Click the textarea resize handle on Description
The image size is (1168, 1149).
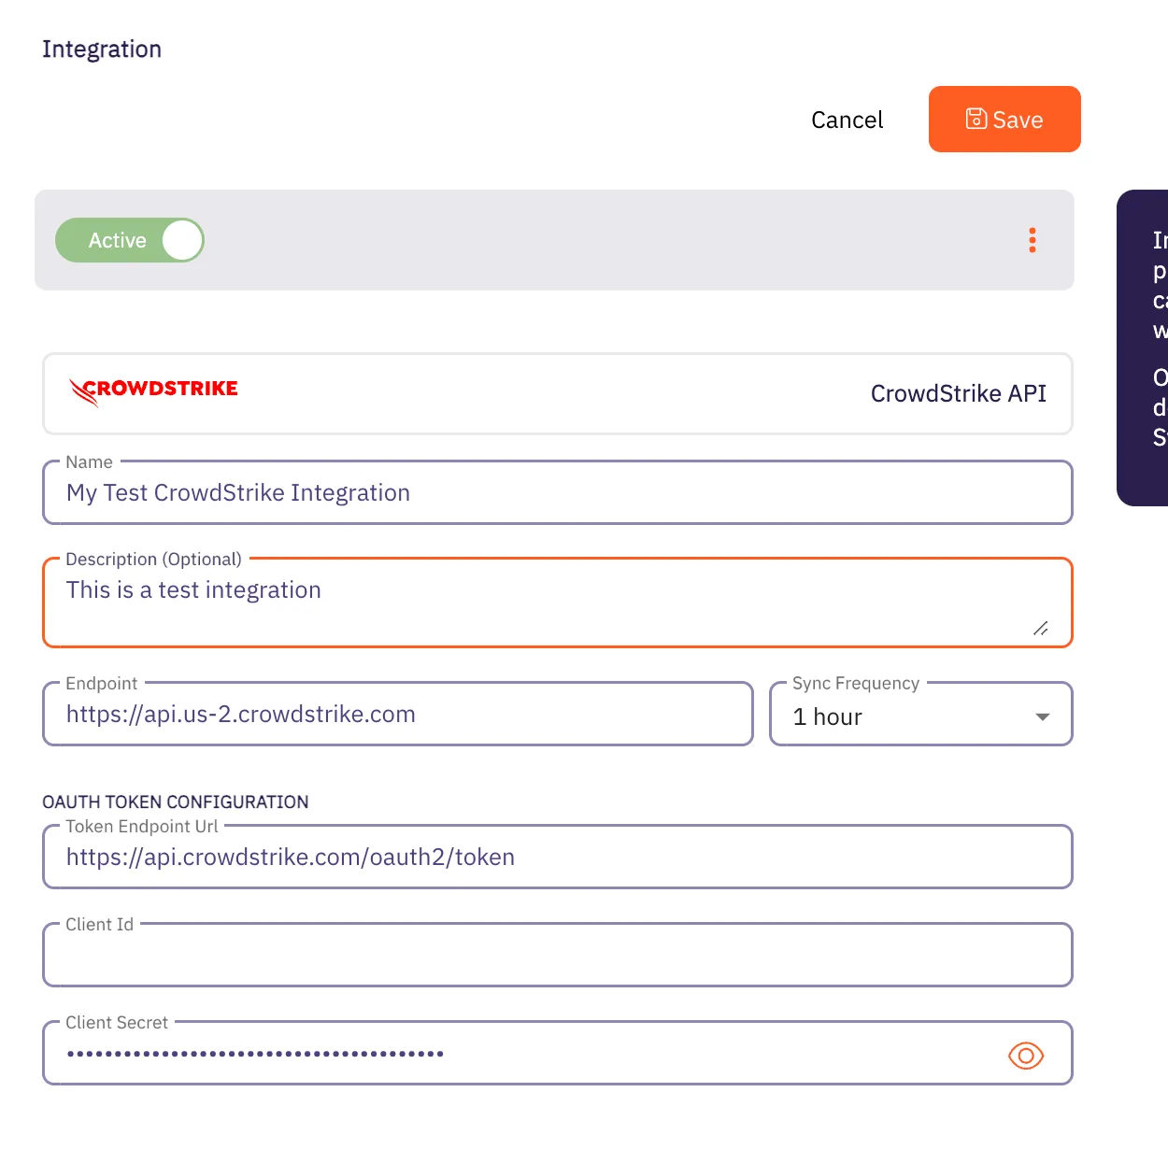[x=1041, y=629]
